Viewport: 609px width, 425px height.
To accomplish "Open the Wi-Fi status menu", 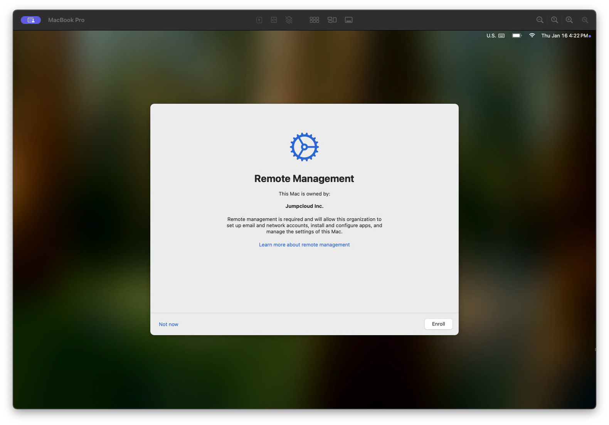I will (532, 35).
